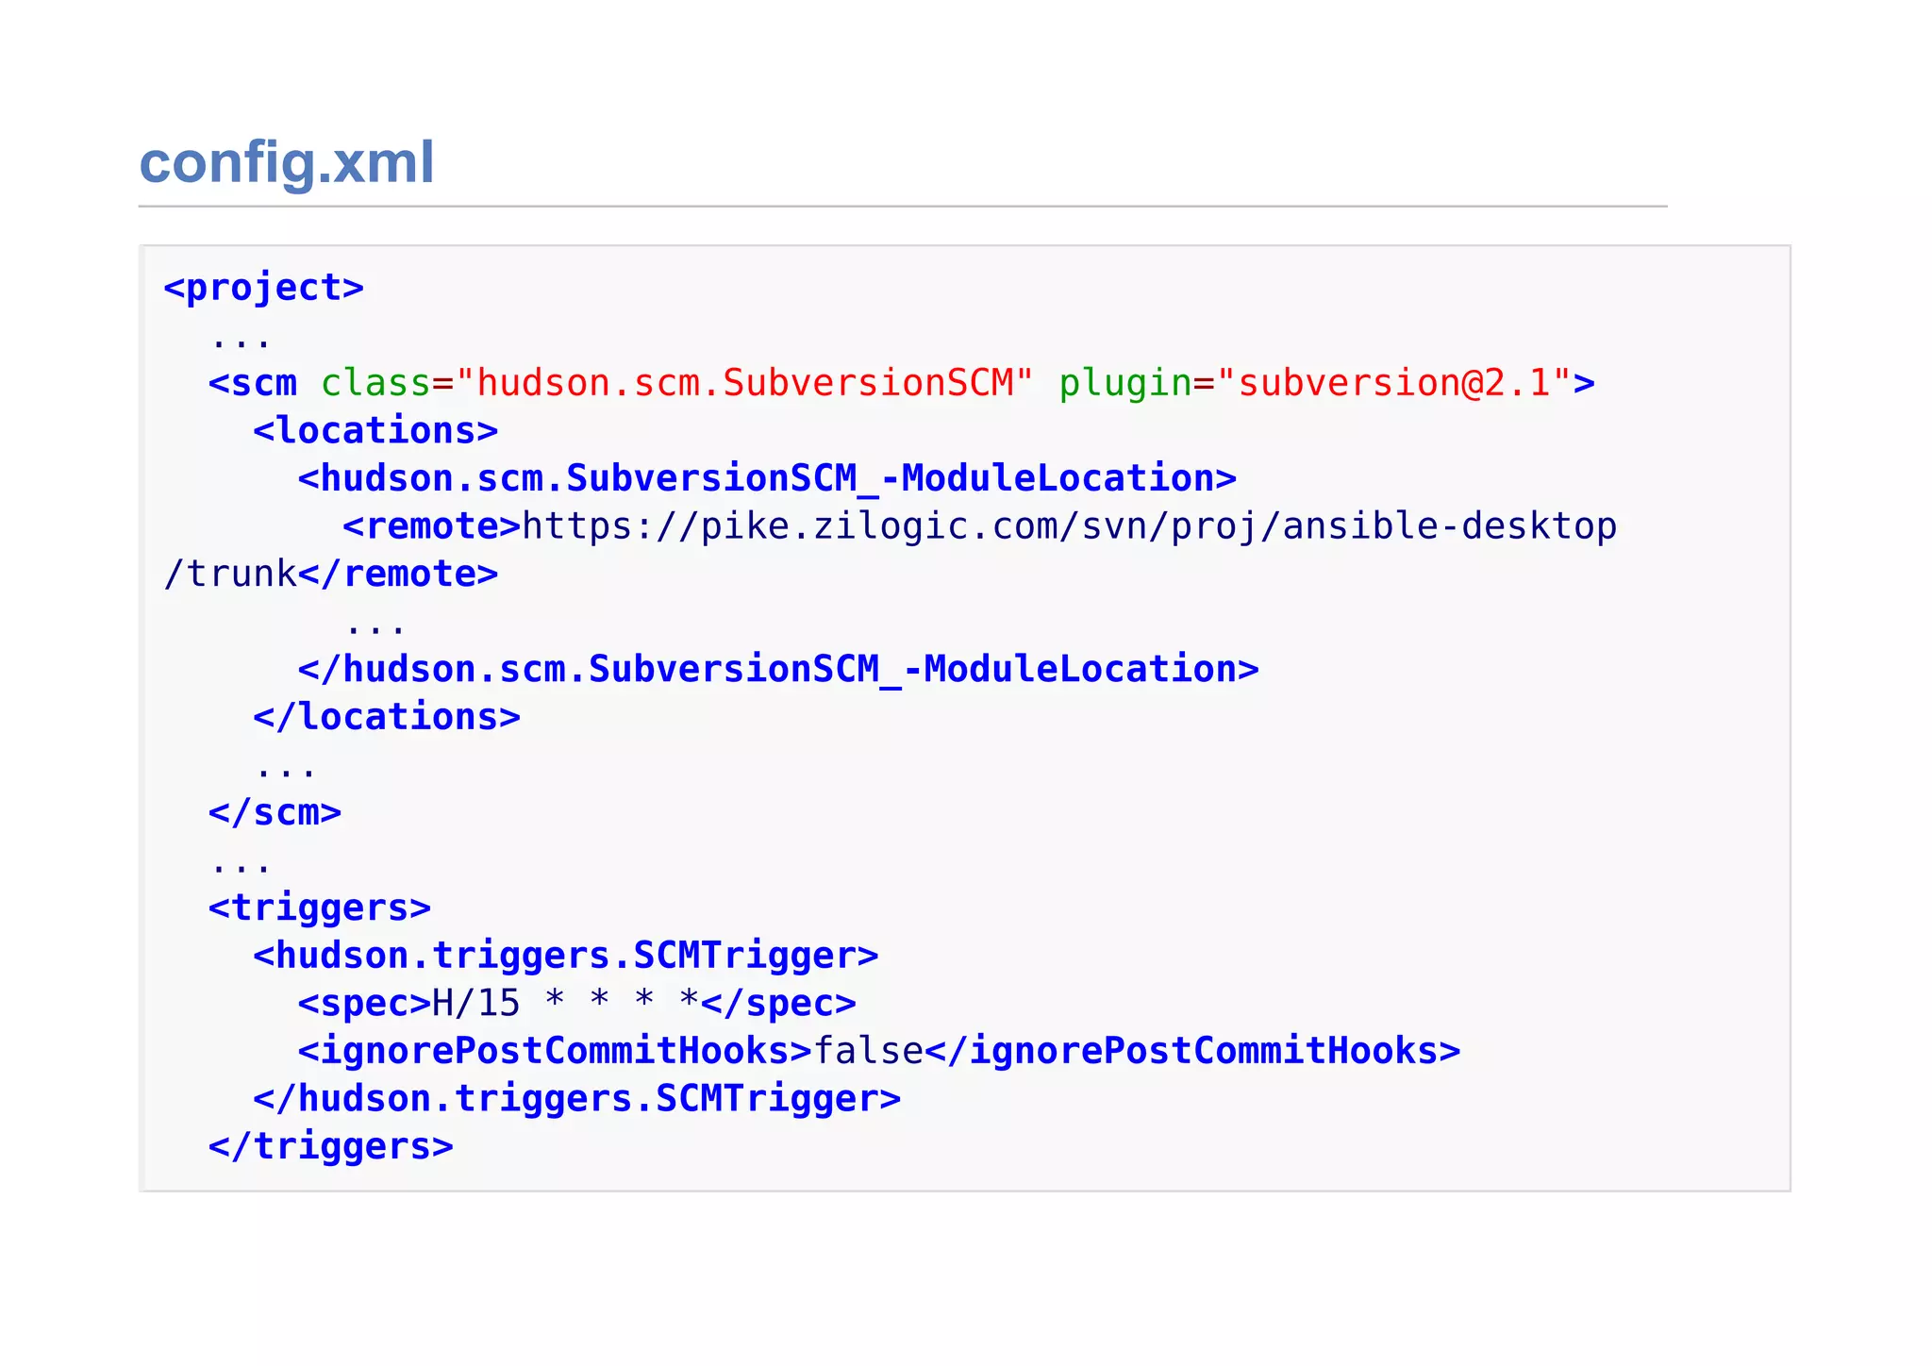Click the /trunk closing remote line

click(330, 574)
